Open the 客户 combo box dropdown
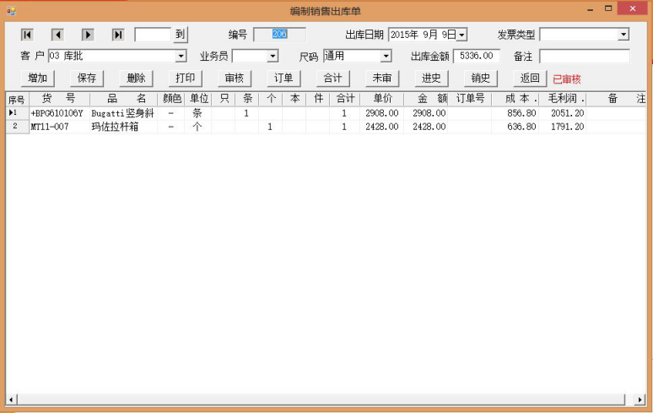The image size is (653, 413). (181, 57)
